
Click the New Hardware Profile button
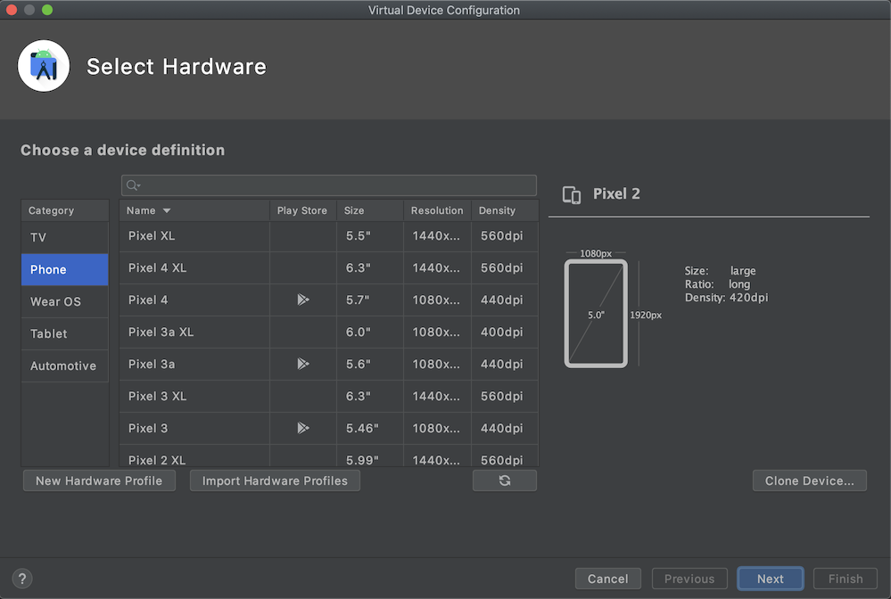coord(99,480)
